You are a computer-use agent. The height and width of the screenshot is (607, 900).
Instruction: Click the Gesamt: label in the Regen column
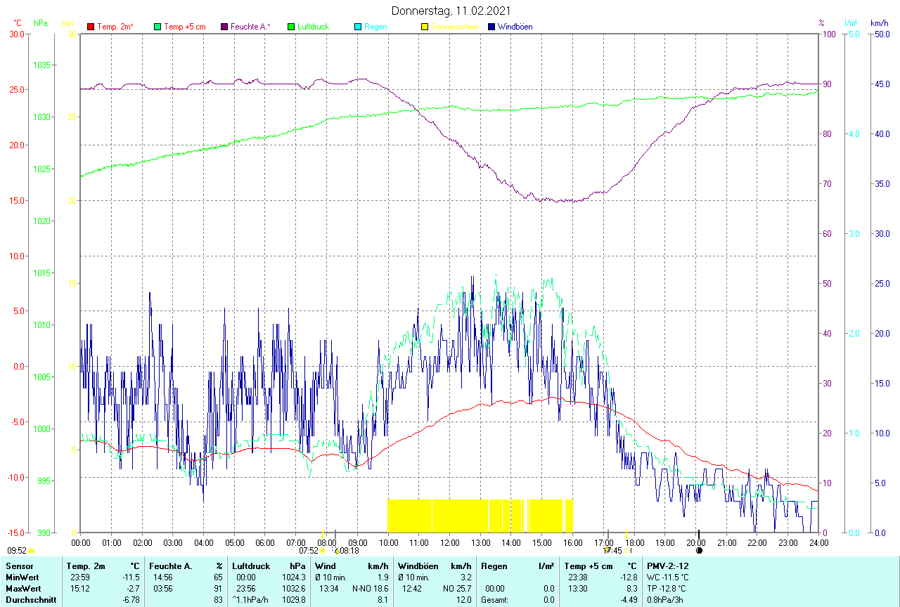pyautogui.click(x=494, y=600)
